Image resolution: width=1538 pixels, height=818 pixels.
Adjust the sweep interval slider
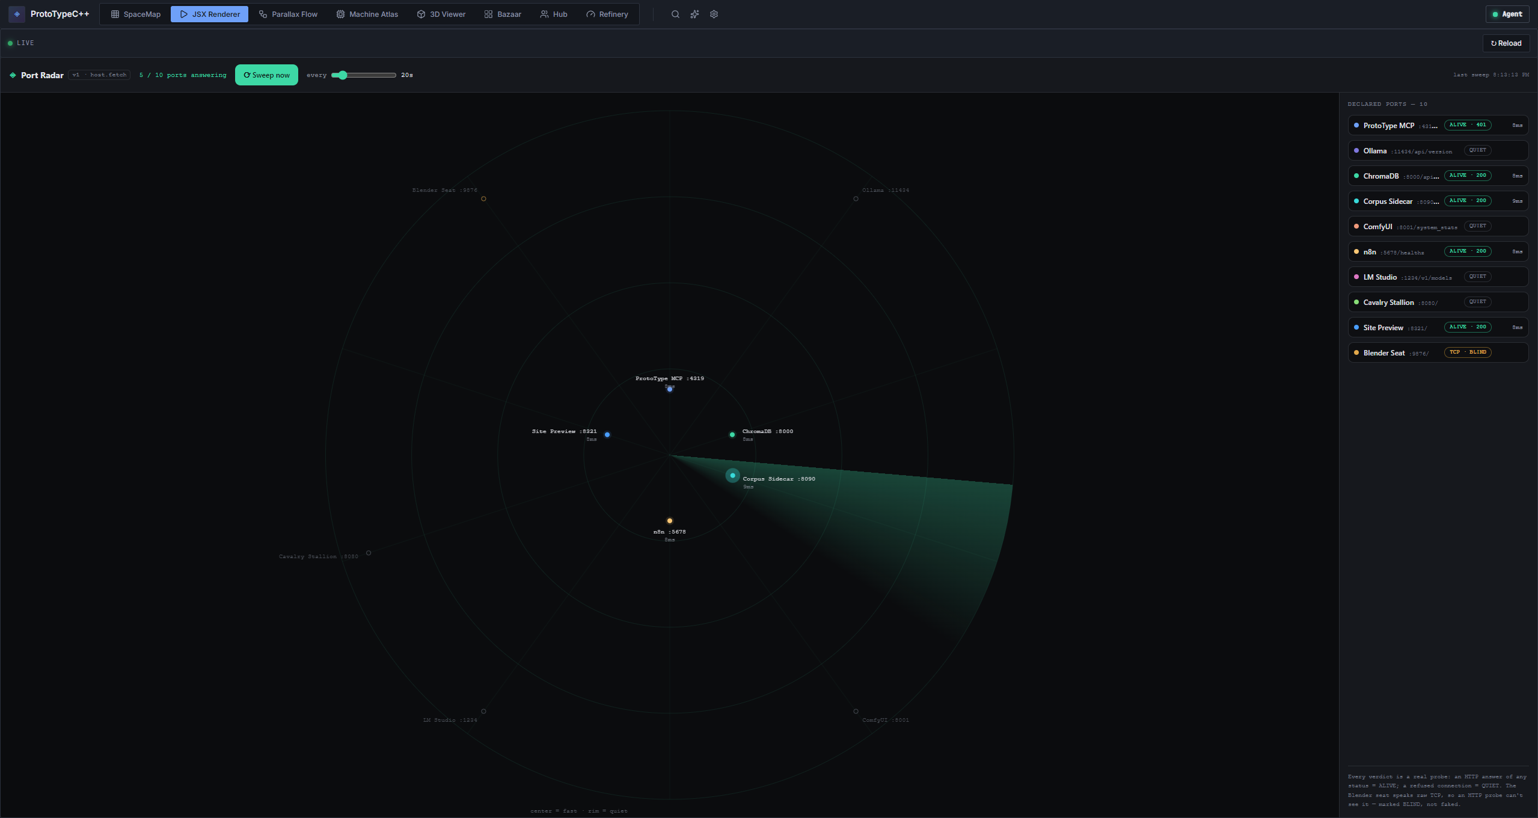pyautogui.click(x=364, y=75)
